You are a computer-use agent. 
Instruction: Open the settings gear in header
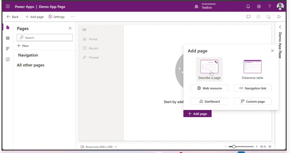(259, 7)
